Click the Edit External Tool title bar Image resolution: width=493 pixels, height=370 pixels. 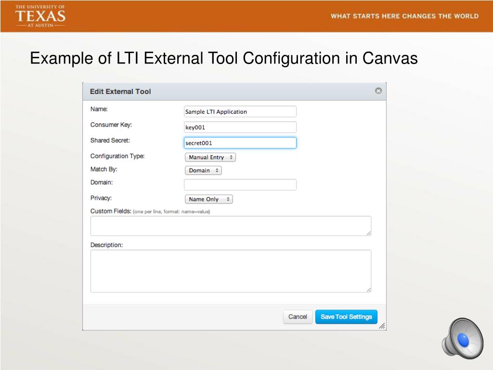[x=193, y=91]
